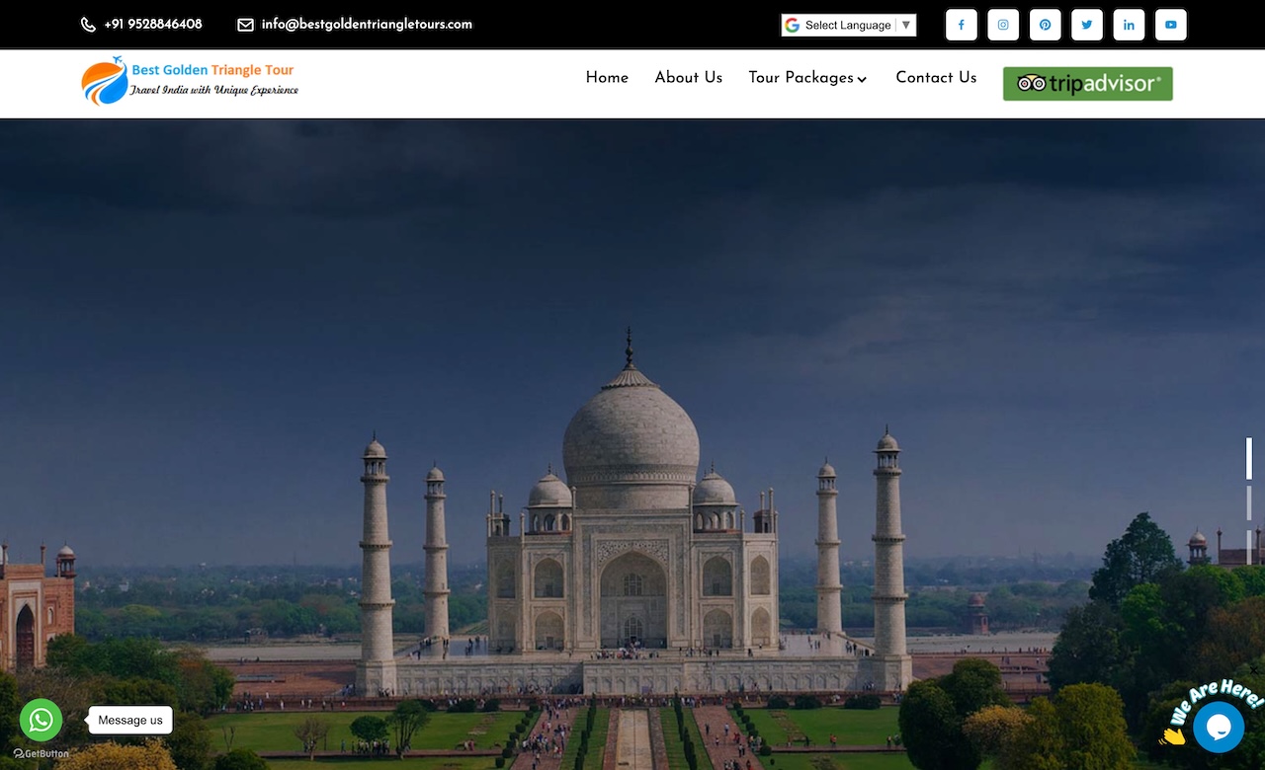Click the language dropdown arrow
1265x770 pixels.
coord(906,25)
